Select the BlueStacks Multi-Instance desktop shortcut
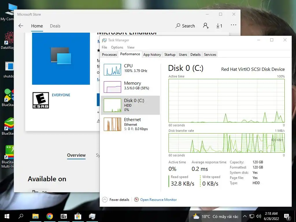 point(8,157)
